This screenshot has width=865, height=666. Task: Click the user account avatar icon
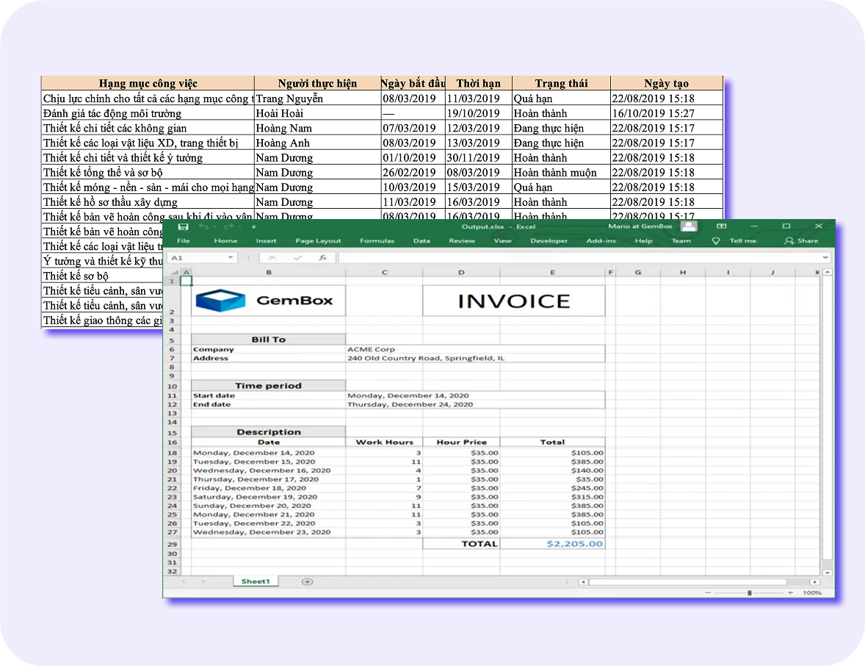(x=688, y=226)
